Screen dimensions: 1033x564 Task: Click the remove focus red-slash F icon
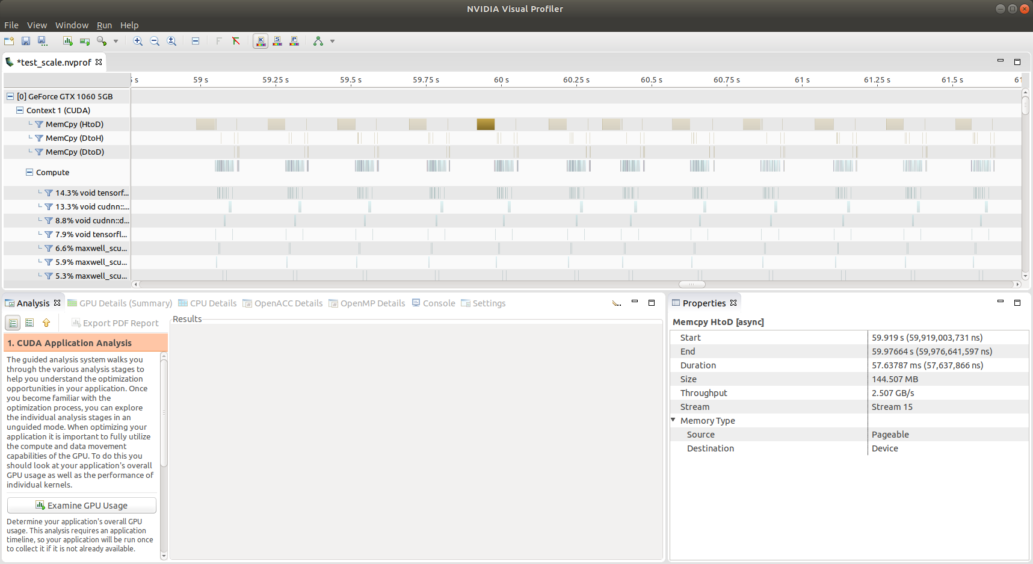click(236, 41)
